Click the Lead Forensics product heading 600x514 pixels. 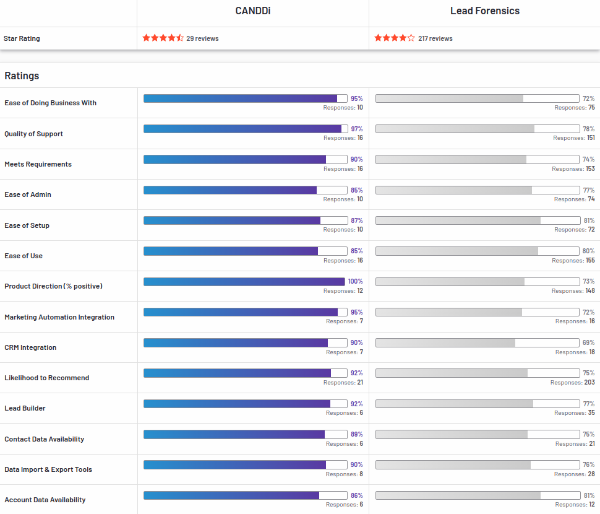pos(485,11)
